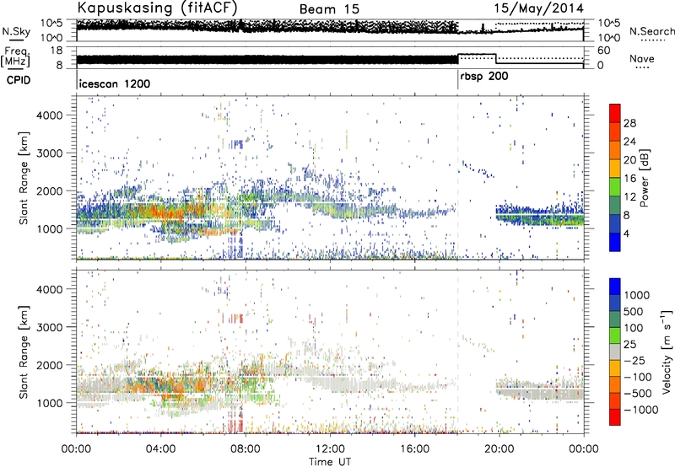Pick the light green segment of Power colorbar
The width and height of the screenshot is (675, 467).
(615, 186)
